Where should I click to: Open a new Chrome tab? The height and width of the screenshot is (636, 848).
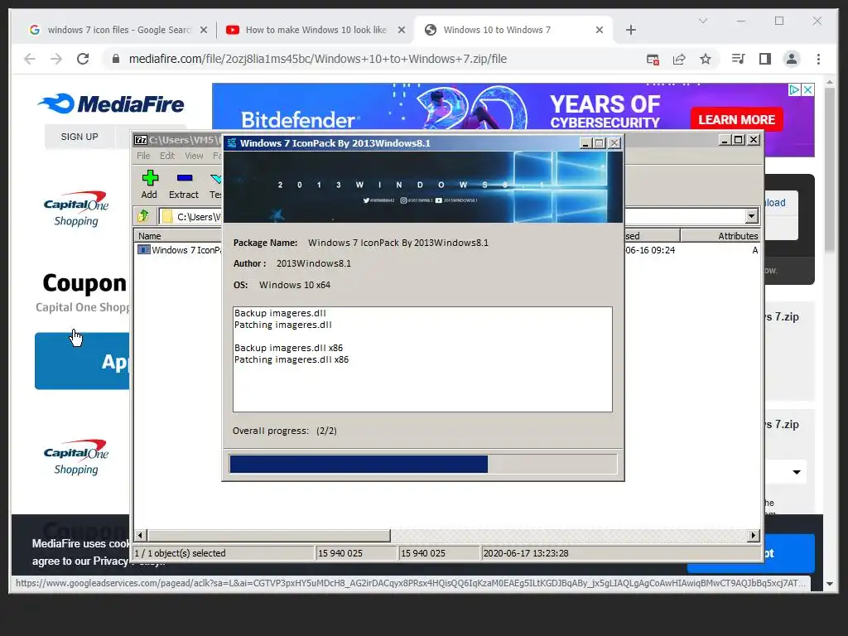click(x=630, y=30)
